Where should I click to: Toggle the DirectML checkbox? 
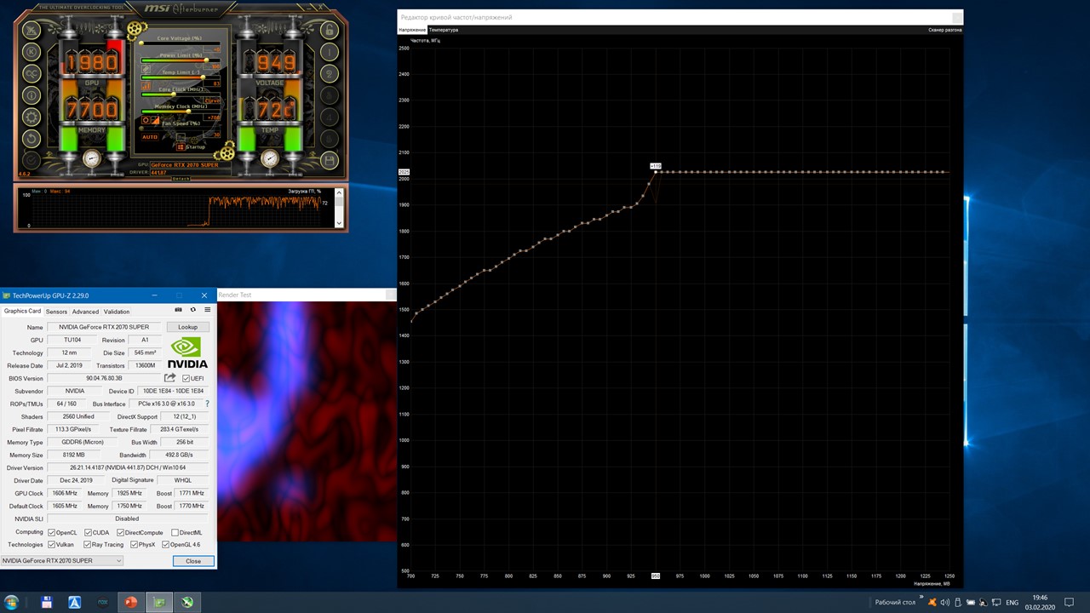[x=175, y=533]
